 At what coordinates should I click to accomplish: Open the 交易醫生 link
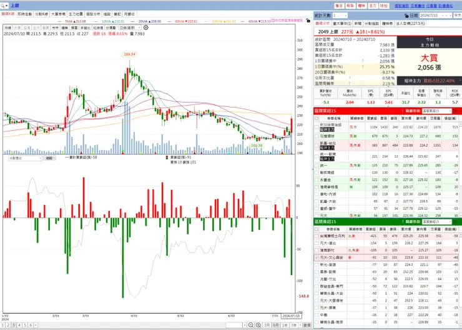click(418, 6)
